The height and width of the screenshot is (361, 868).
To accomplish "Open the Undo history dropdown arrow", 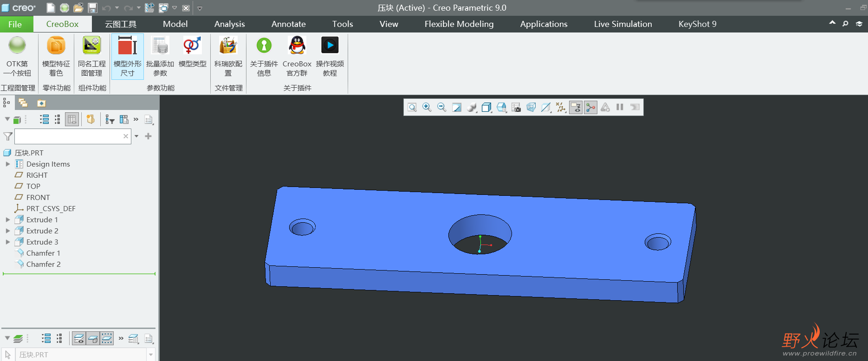I will click(x=117, y=8).
